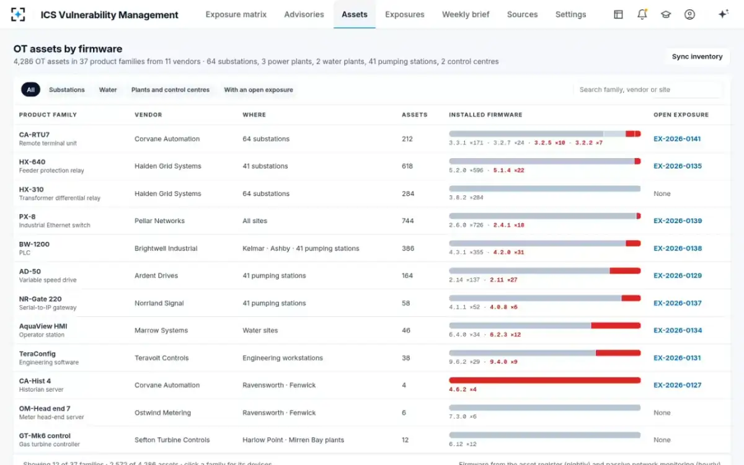
Task: Click vendor Norrland Signal
Action: pos(159,303)
